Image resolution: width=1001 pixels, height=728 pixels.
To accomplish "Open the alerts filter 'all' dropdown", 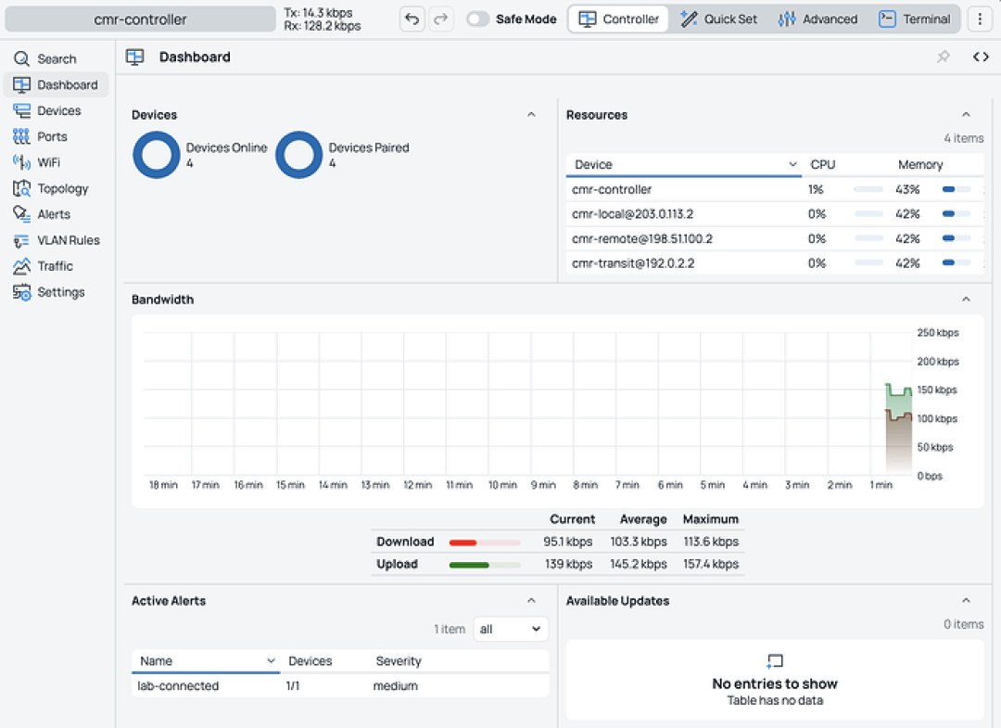I will (x=510, y=629).
